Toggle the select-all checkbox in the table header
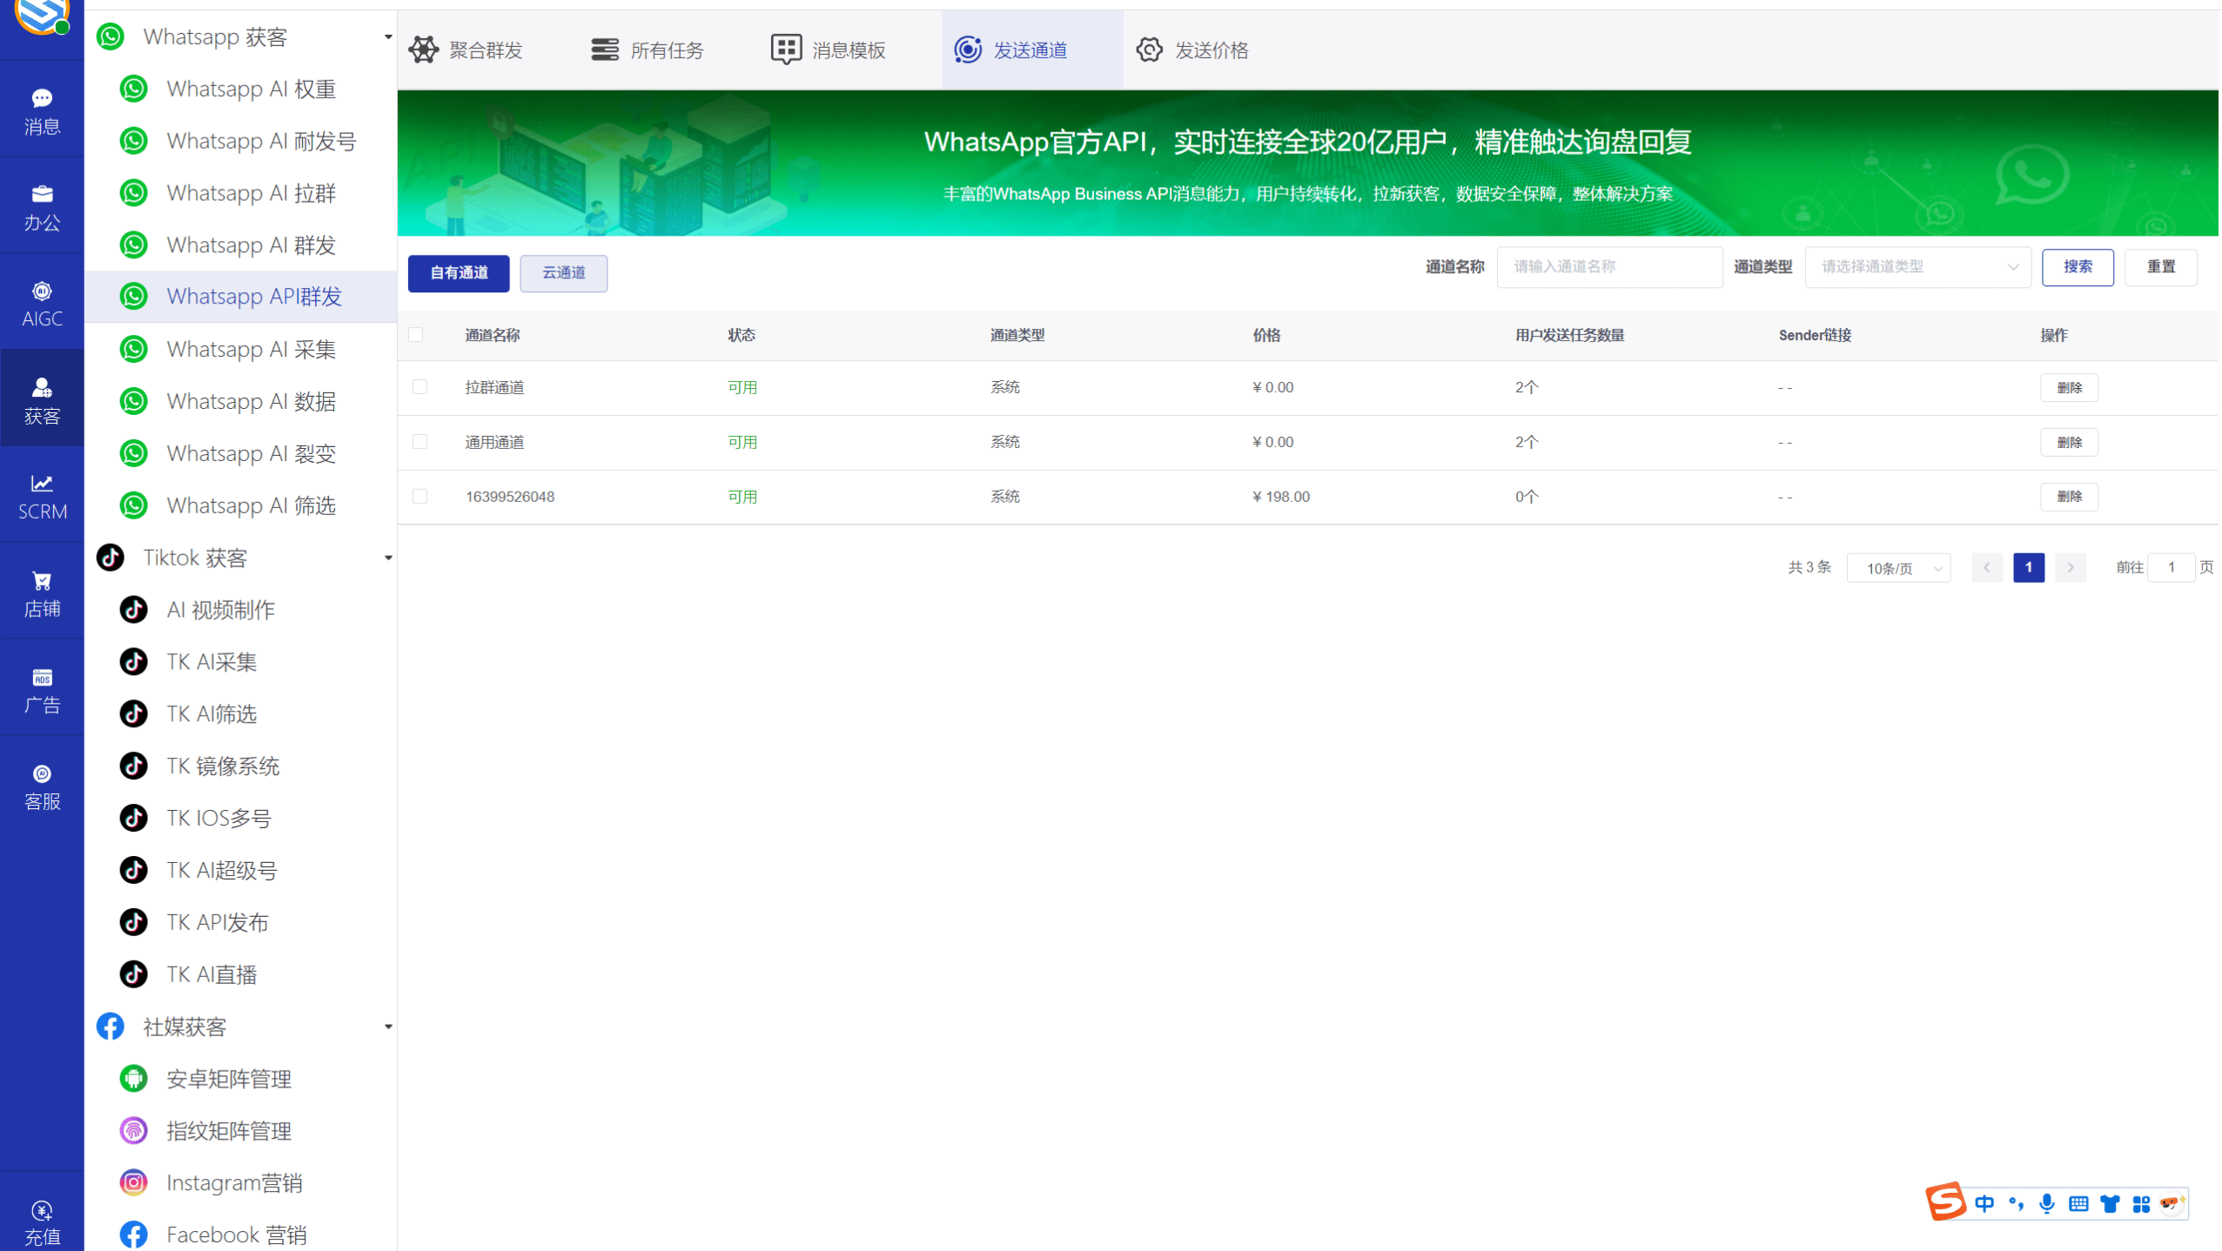Viewport: 2222px width, 1251px height. [417, 334]
